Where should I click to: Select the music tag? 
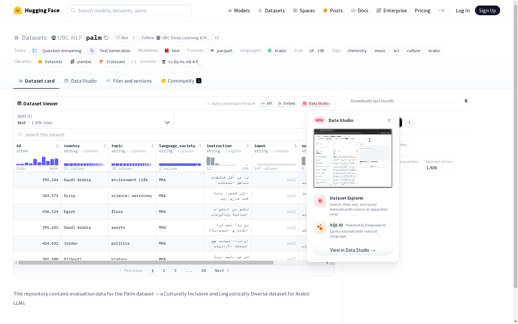tap(380, 51)
